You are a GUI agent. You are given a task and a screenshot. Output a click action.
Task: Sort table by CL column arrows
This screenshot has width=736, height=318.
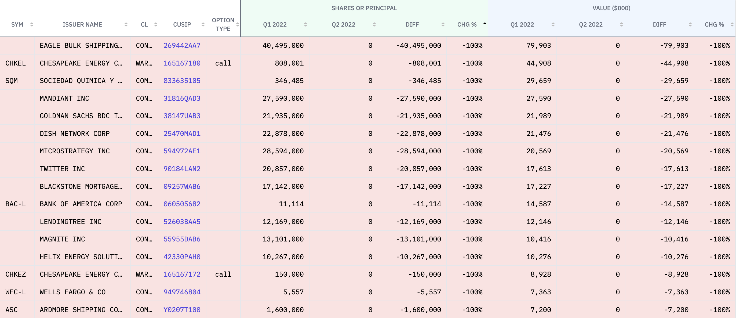[156, 25]
